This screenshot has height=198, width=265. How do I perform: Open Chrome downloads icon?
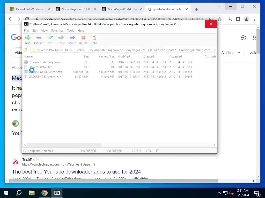(x=230, y=19)
